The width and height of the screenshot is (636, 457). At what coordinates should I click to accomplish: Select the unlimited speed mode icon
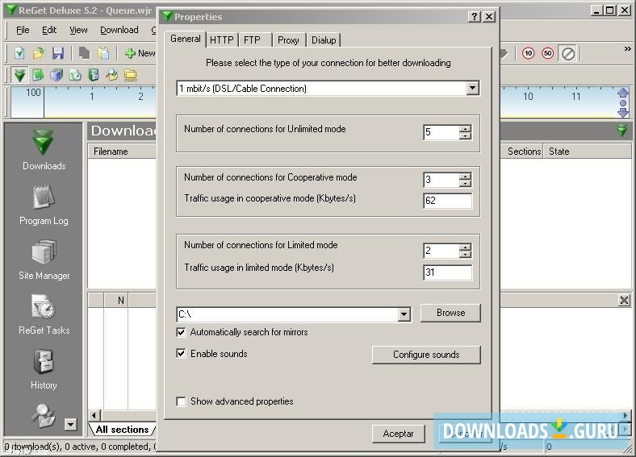pos(568,53)
